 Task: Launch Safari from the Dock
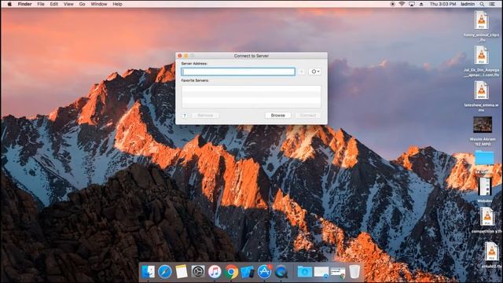pos(164,272)
